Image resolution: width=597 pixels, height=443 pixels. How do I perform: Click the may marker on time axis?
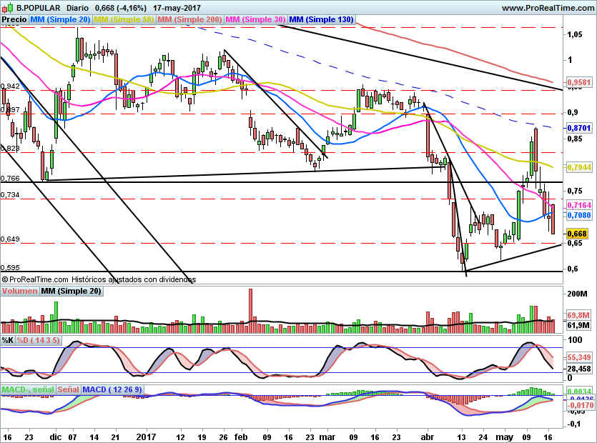(505, 437)
